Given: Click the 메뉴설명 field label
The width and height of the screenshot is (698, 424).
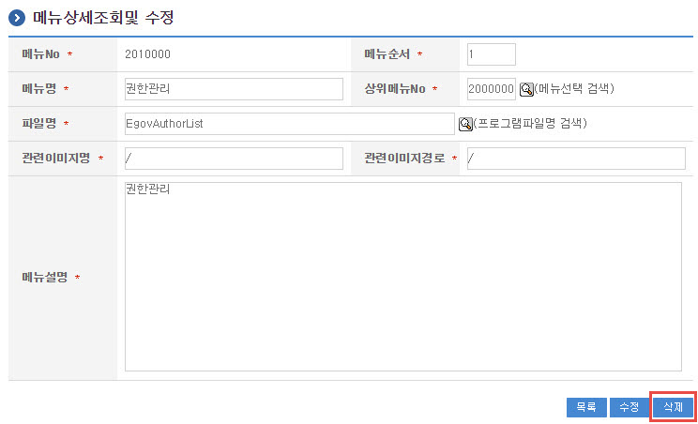Looking at the screenshot, I should 45,278.
